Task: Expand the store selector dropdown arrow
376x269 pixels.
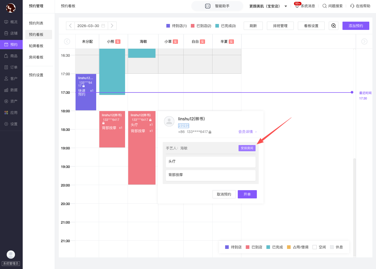Action: tap(286, 6)
